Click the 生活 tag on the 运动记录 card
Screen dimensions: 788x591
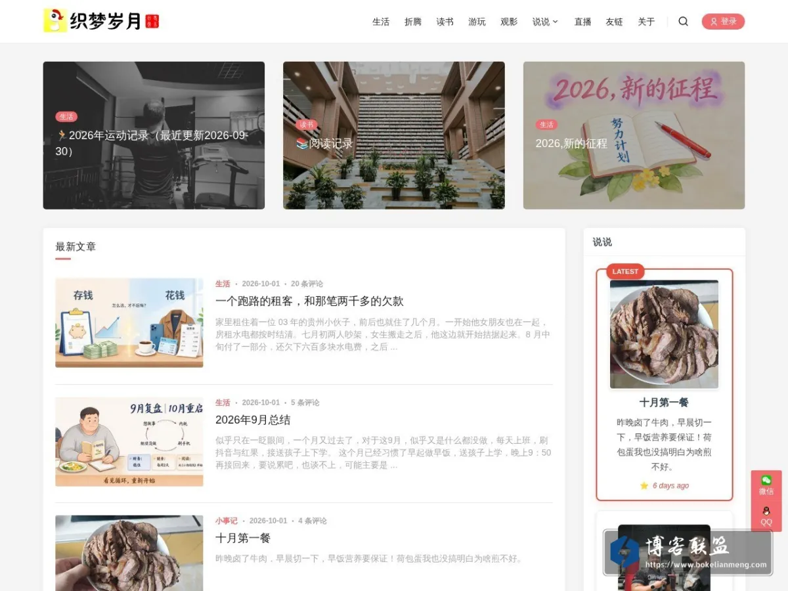(x=66, y=117)
